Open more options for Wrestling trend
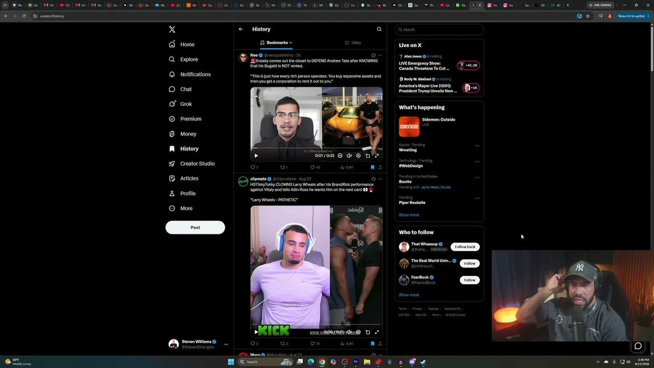The image size is (654, 368). point(477,146)
